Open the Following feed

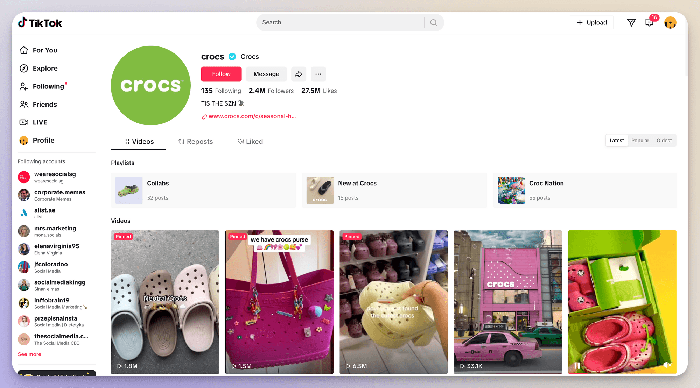(42, 86)
